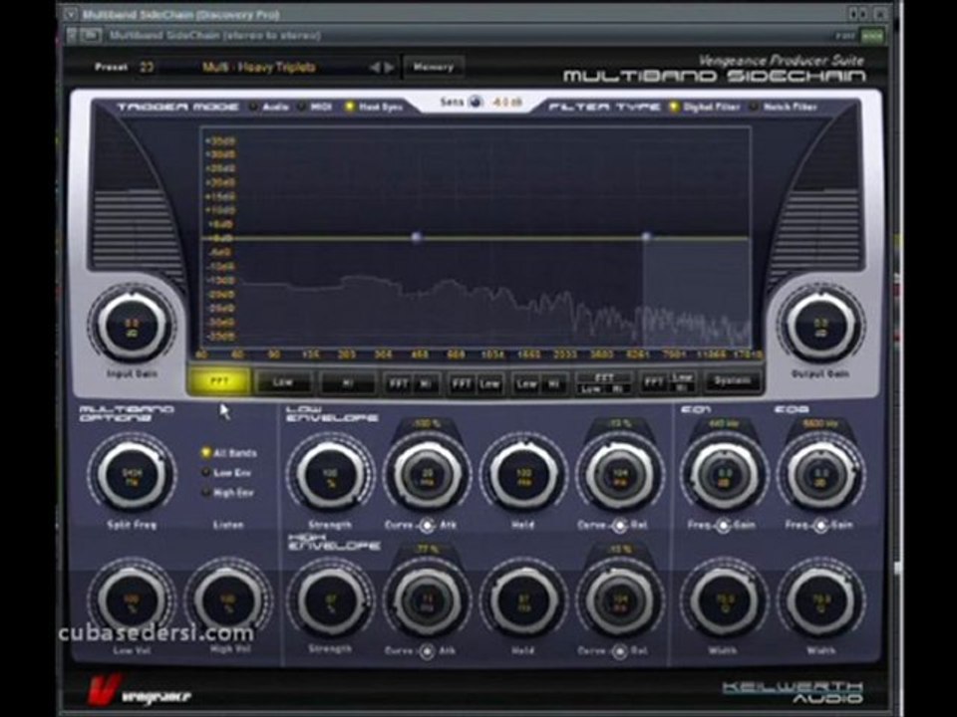Switch to the Low view tab
Screen dimensions: 957x717
click(x=282, y=382)
